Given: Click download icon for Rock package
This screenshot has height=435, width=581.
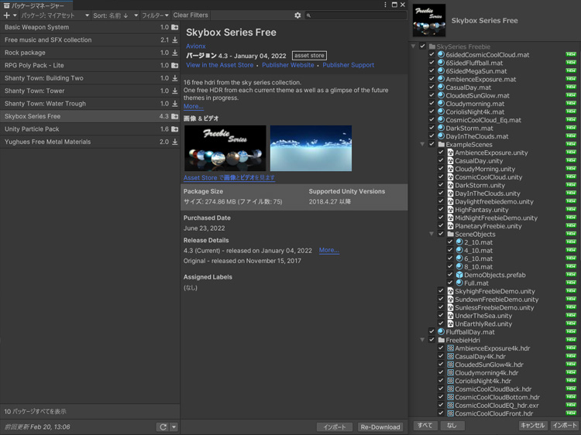Looking at the screenshot, I should tap(175, 53).
